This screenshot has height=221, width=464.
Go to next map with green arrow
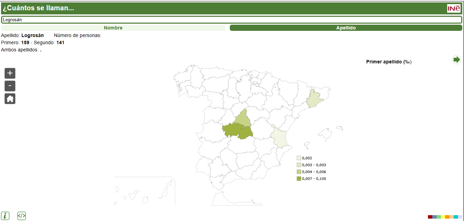tap(456, 60)
